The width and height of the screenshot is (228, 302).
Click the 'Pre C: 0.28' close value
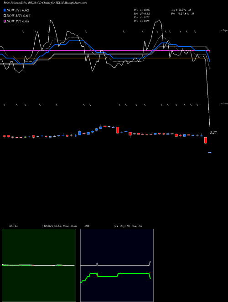tap(142, 21)
